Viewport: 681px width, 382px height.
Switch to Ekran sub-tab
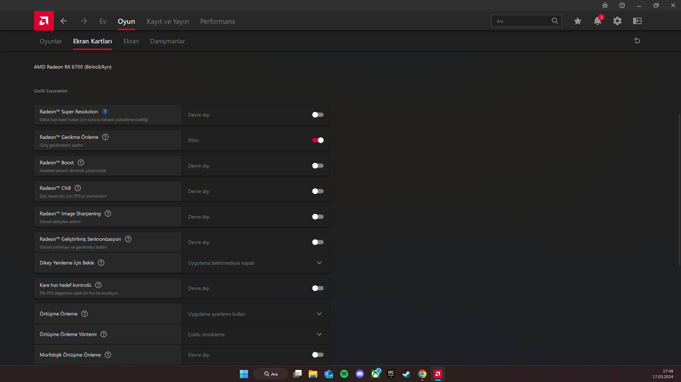pos(131,41)
